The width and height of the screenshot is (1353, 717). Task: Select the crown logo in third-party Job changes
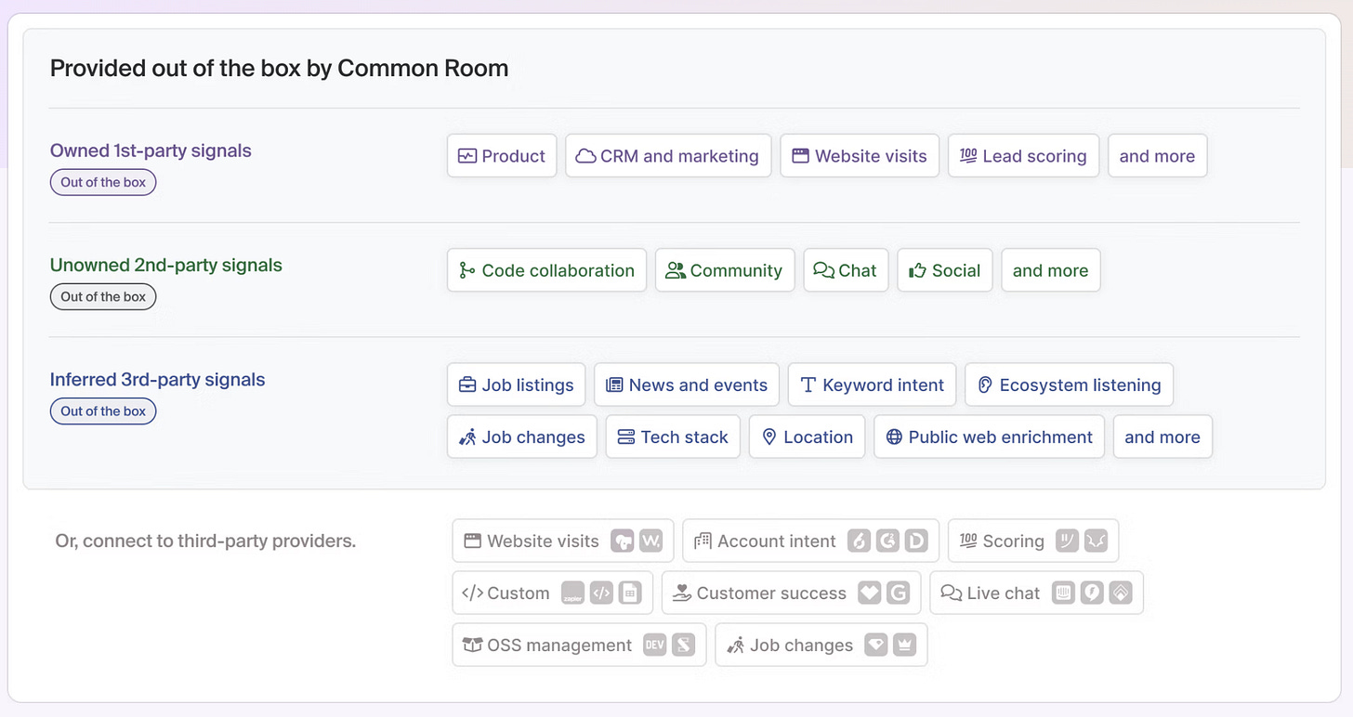point(905,645)
